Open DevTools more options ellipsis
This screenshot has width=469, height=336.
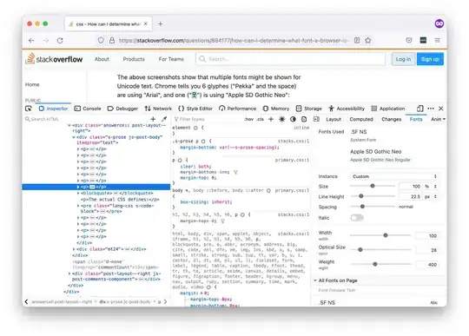pyautogui.click(x=431, y=109)
